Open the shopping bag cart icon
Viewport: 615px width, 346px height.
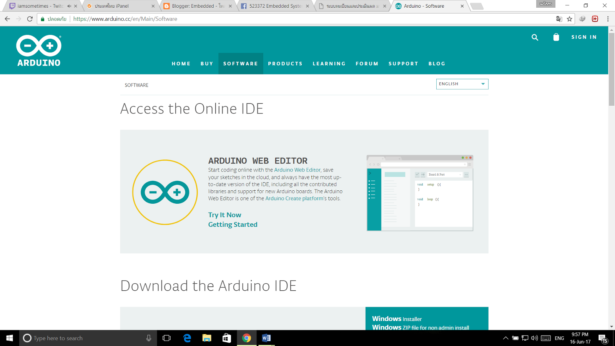(556, 37)
